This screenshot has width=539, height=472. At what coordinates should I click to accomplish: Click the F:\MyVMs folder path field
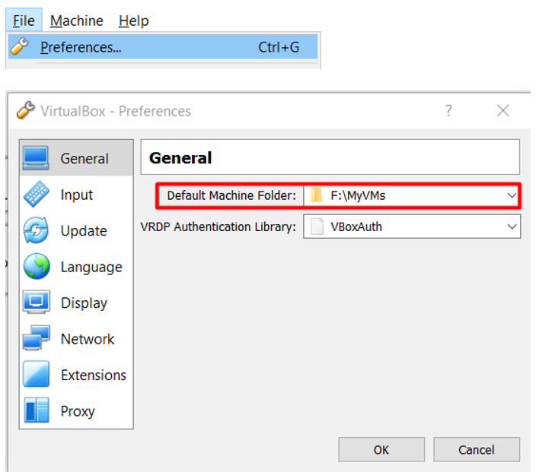click(412, 195)
